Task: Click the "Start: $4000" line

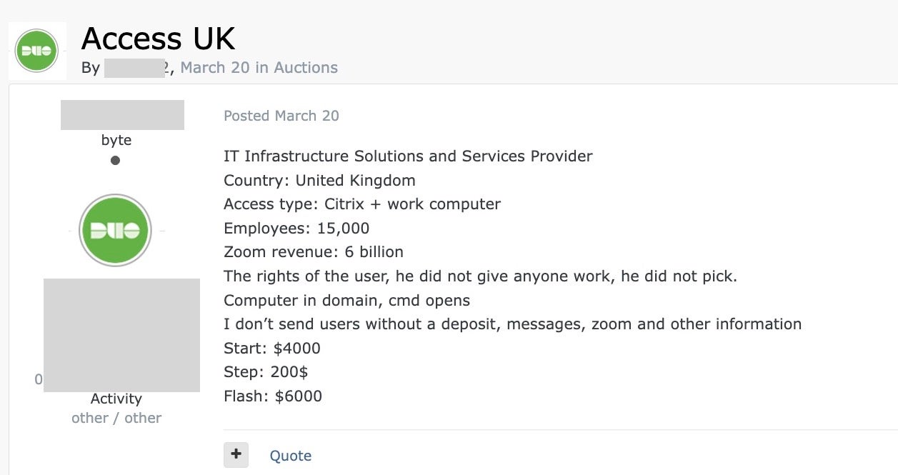Action: point(272,349)
